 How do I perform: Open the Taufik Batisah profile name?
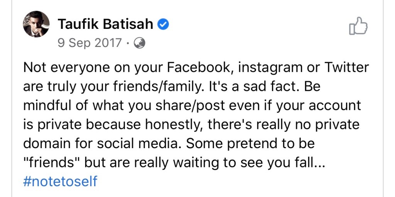tap(105, 25)
